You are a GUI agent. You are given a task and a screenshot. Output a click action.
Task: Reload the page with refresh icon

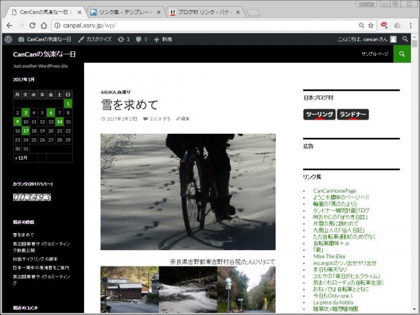click(32, 26)
